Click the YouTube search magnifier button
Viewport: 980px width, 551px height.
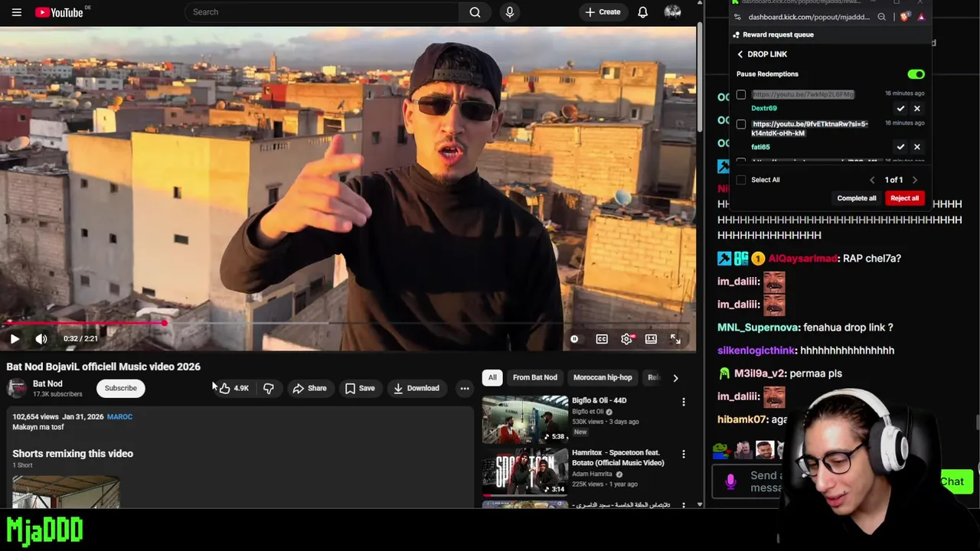pos(475,12)
